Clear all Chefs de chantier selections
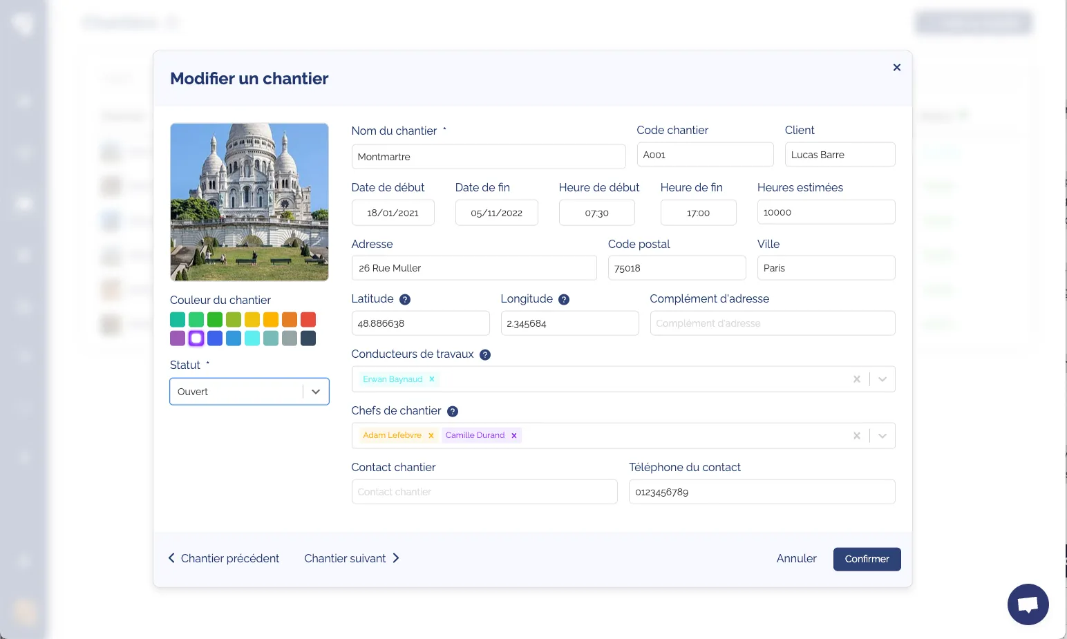Viewport: 1067px width, 639px height. (x=857, y=435)
